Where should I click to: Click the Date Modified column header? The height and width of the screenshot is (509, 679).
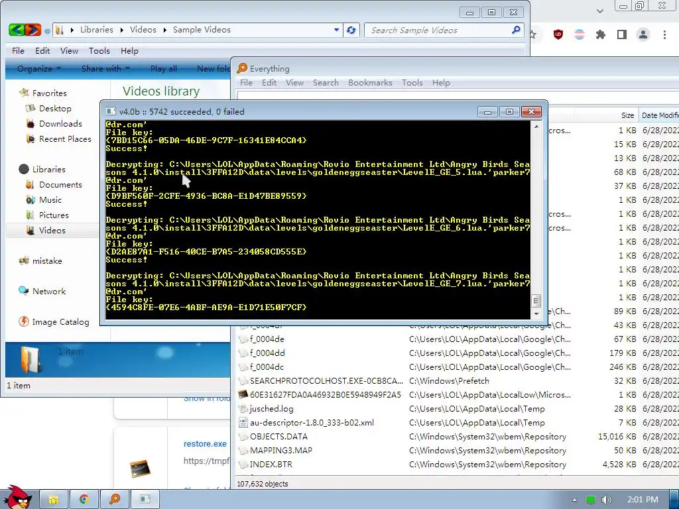tap(660, 115)
